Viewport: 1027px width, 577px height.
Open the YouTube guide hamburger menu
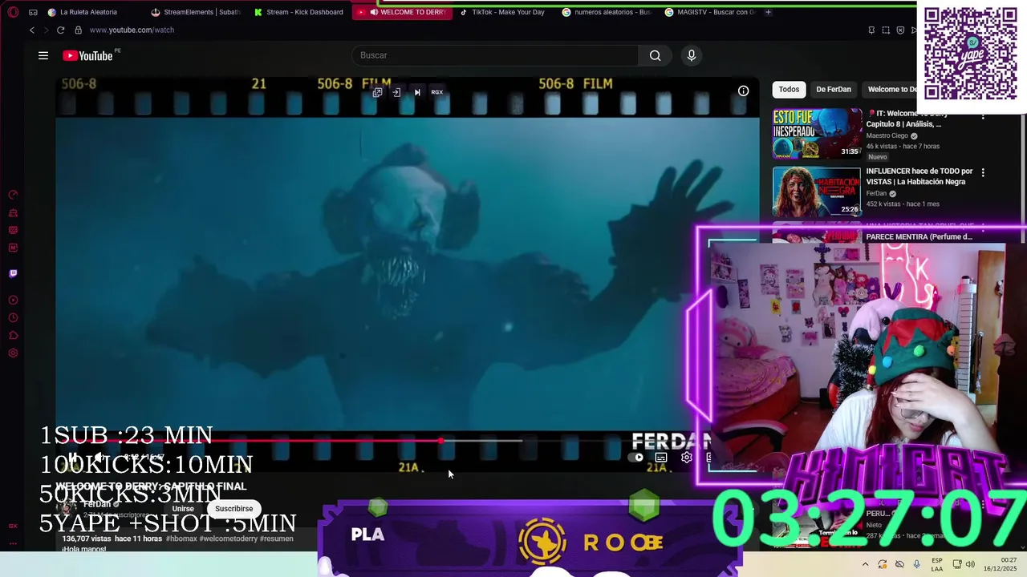pos(43,55)
